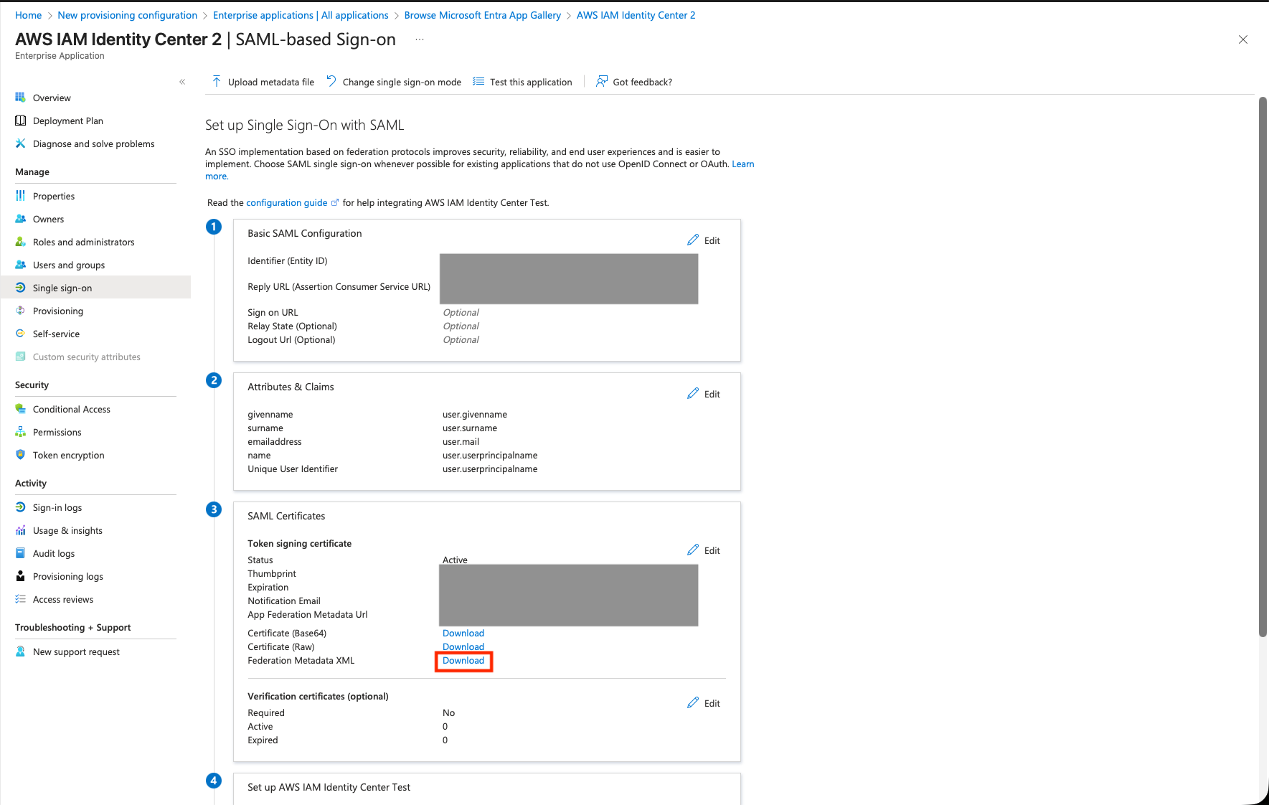Image resolution: width=1269 pixels, height=805 pixels.
Task: Click Change single sign-on mode
Action: tap(393, 82)
